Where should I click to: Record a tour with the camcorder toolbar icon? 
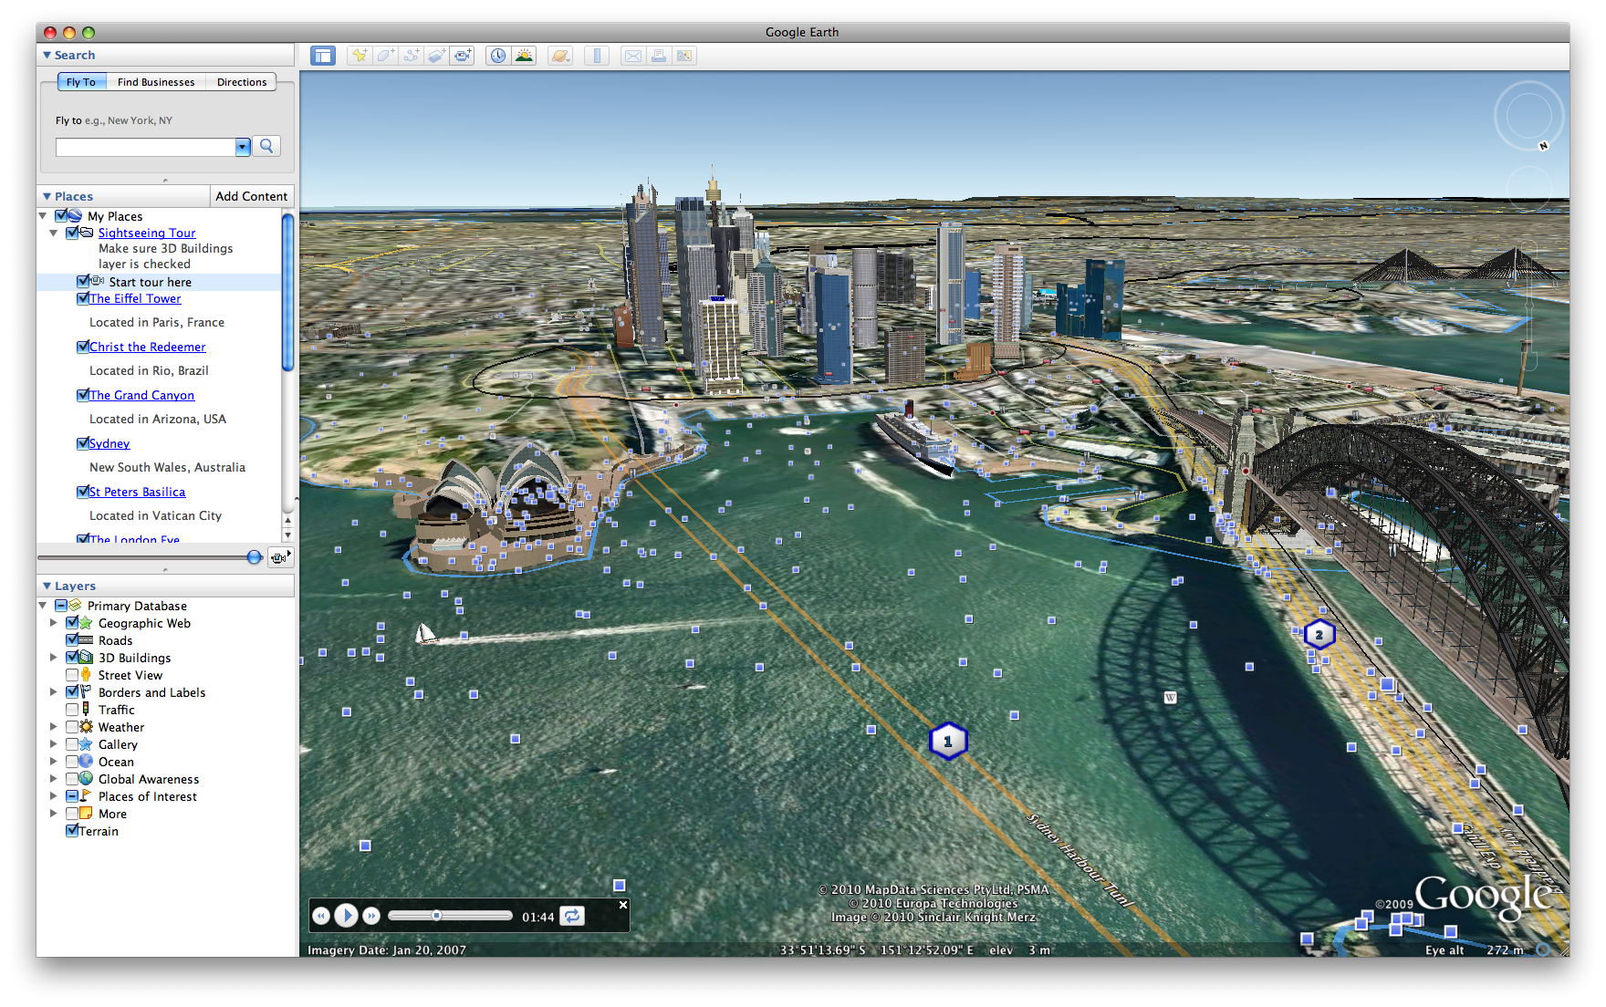pos(463,56)
